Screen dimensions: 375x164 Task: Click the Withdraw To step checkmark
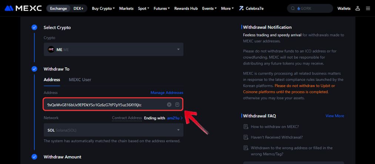point(34,69)
